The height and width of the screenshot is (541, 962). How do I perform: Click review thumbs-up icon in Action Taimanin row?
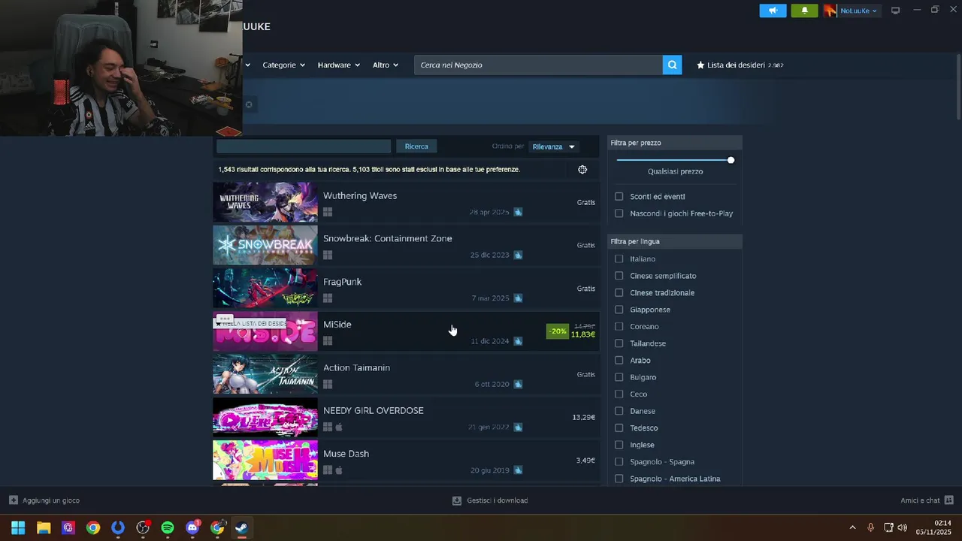point(518,384)
